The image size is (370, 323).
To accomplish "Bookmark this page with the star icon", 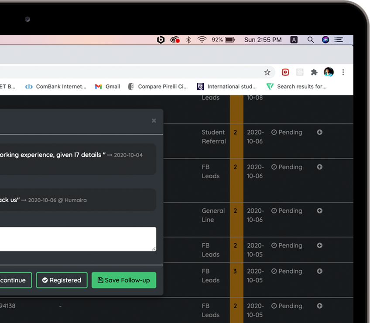I will pos(267,72).
